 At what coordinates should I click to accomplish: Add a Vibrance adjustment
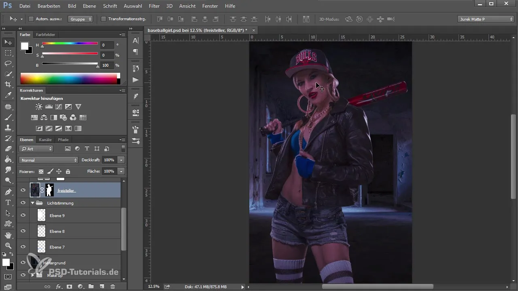point(79,107)
